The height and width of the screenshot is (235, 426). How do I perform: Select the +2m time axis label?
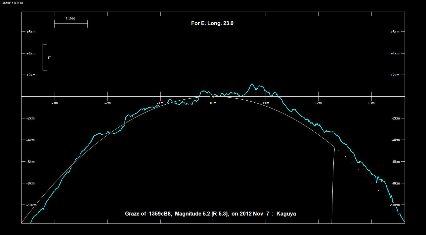[x=318, y=103]
